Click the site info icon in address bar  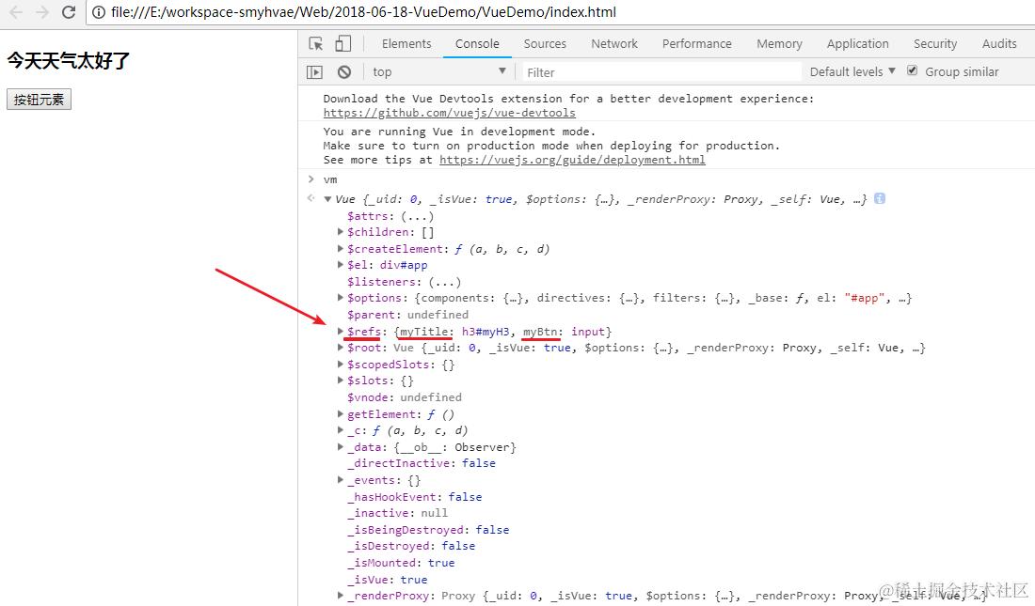(99, 12)
